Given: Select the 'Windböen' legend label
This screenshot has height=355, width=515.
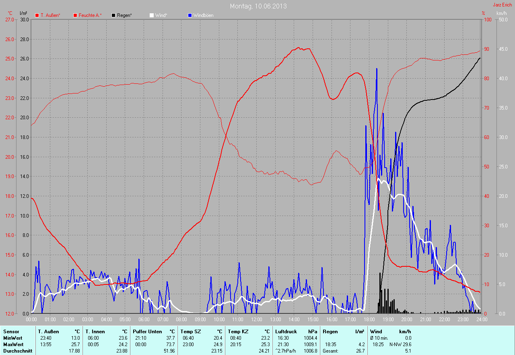Looking at the screenshot, I should click(203, 15).
